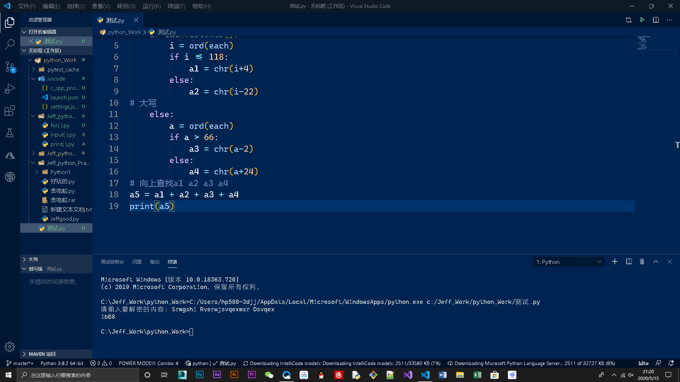Maximize the terminal panel size

point(656,262)
